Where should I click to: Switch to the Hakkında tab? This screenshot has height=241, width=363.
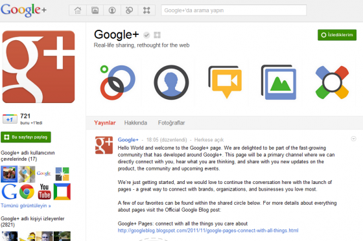[135, 123]
